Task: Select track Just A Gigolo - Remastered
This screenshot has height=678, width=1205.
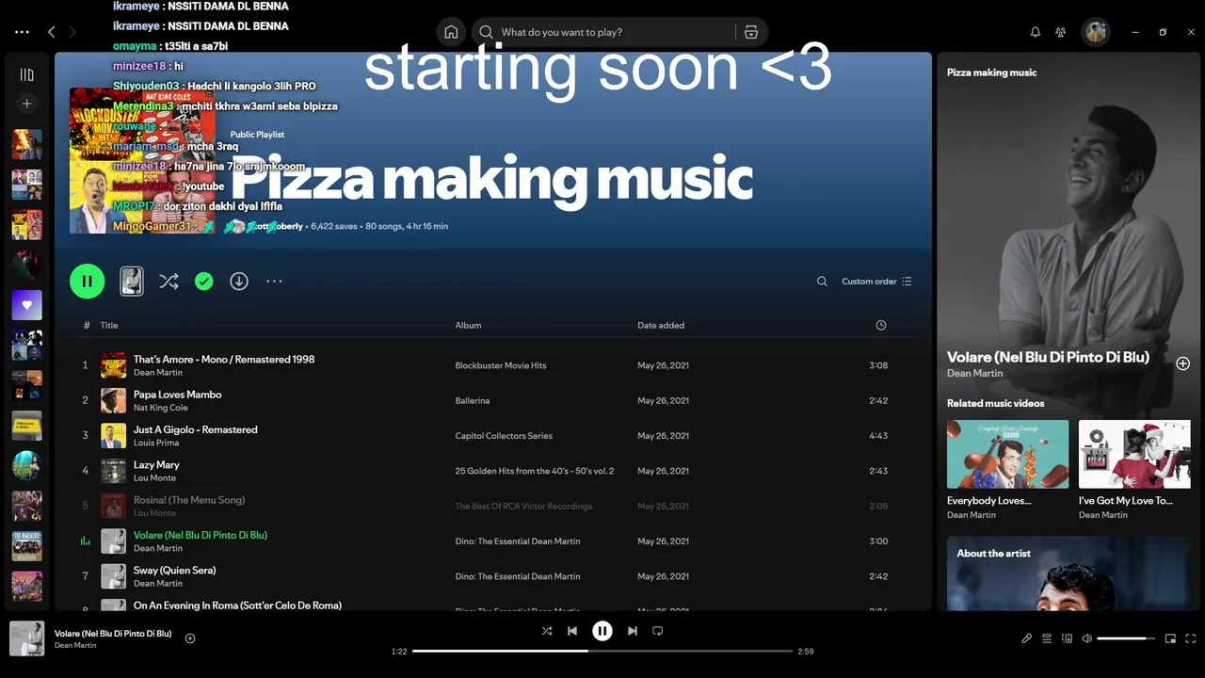Action: click(195, 429)
